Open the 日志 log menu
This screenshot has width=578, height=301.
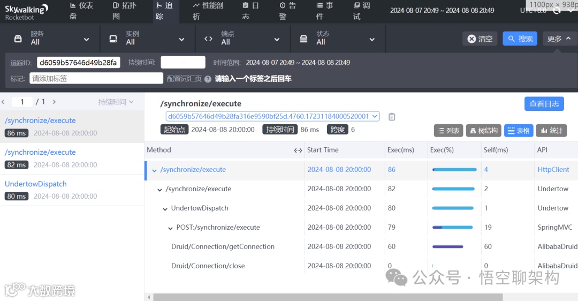pyautogui.click(x=250, y=11)
